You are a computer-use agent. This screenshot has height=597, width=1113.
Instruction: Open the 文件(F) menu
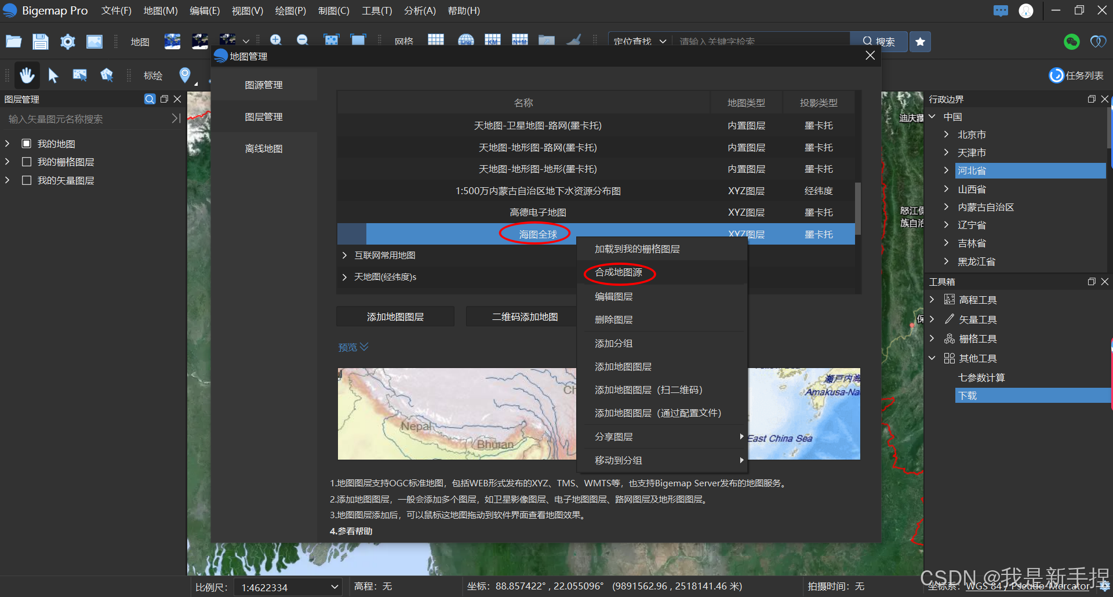click(116, 11)
